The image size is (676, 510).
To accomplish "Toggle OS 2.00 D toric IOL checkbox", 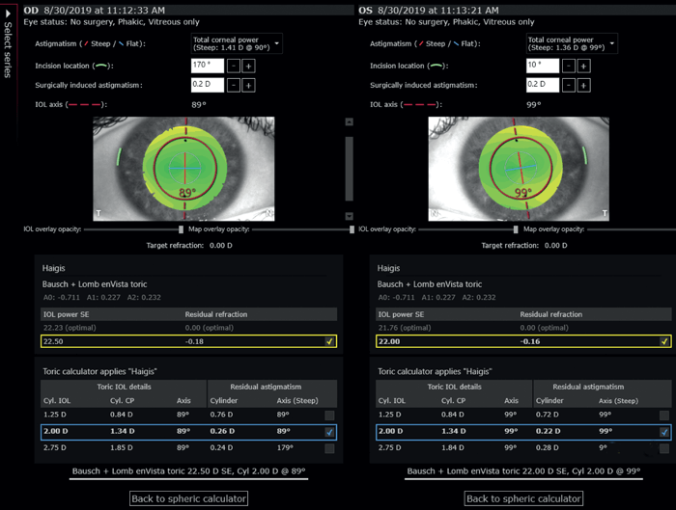I will pos(664,432).
